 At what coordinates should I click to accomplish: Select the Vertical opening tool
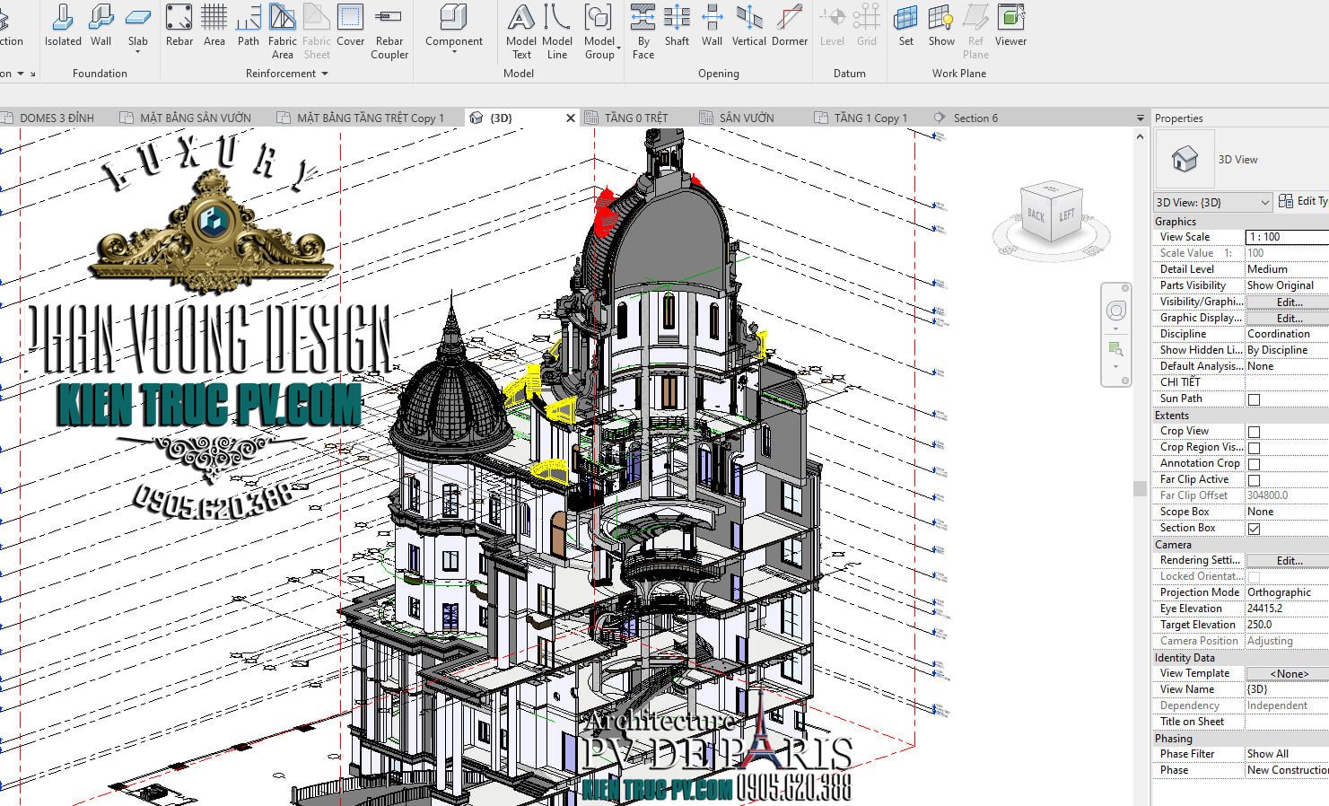tap(749, 26)
